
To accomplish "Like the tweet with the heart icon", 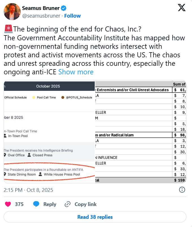I will pos(8,204).
